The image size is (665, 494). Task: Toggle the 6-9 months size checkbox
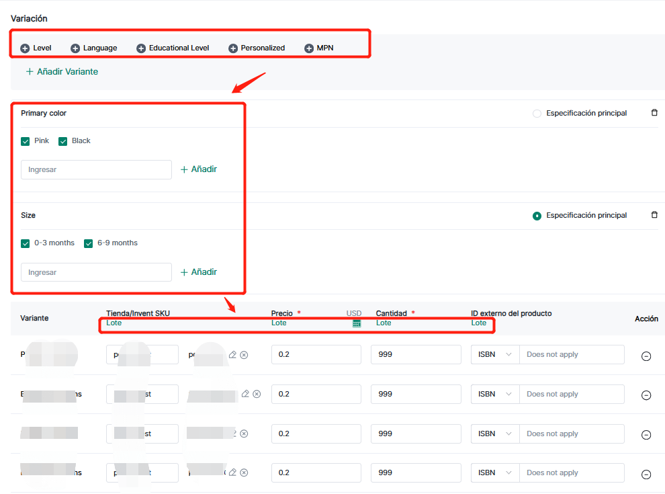[88, 243]
